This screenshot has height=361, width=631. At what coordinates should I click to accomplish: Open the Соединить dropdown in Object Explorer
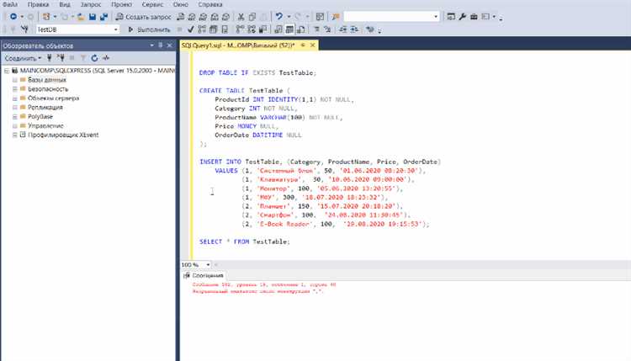coord(22,58)
